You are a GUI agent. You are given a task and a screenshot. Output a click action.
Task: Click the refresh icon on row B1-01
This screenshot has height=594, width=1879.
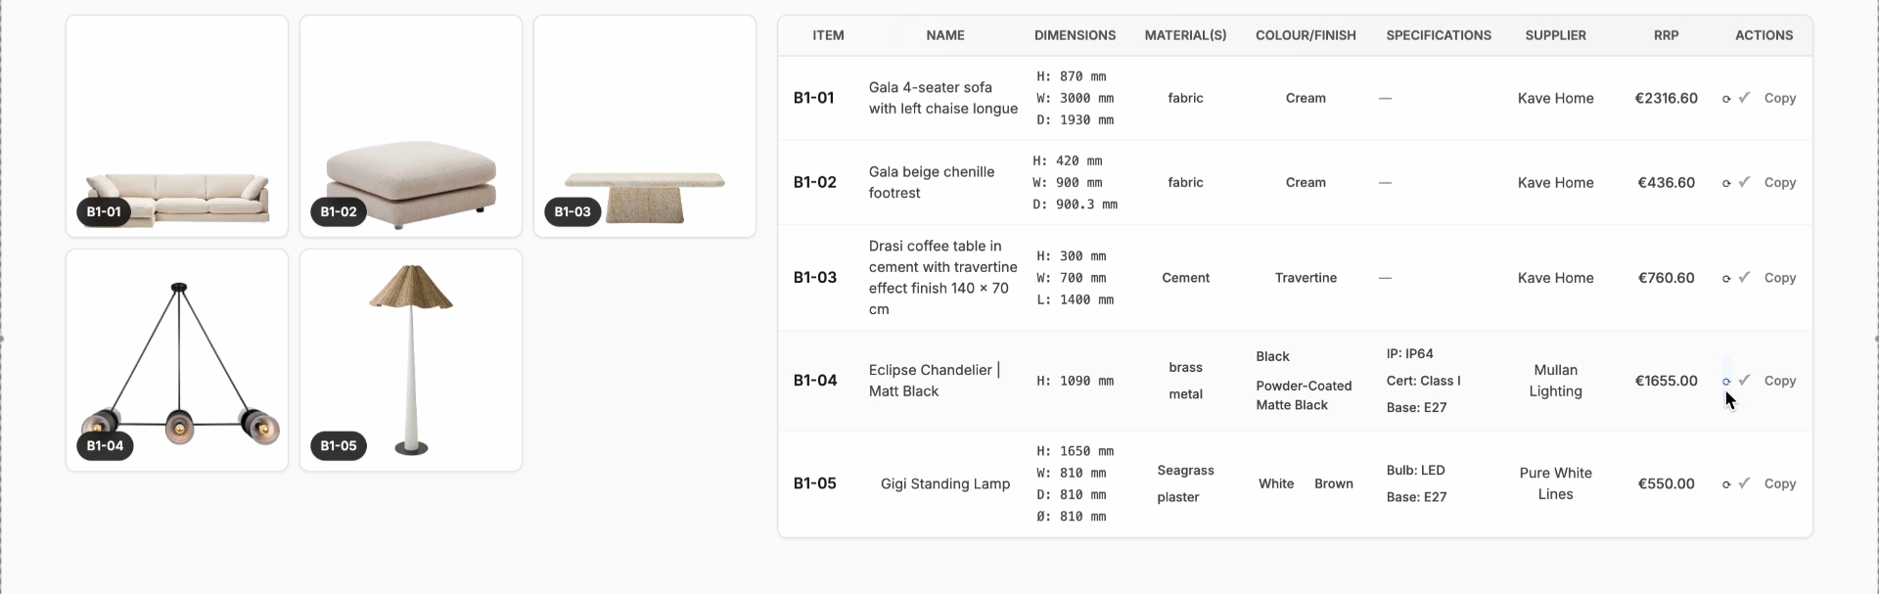pos(1726,98)
